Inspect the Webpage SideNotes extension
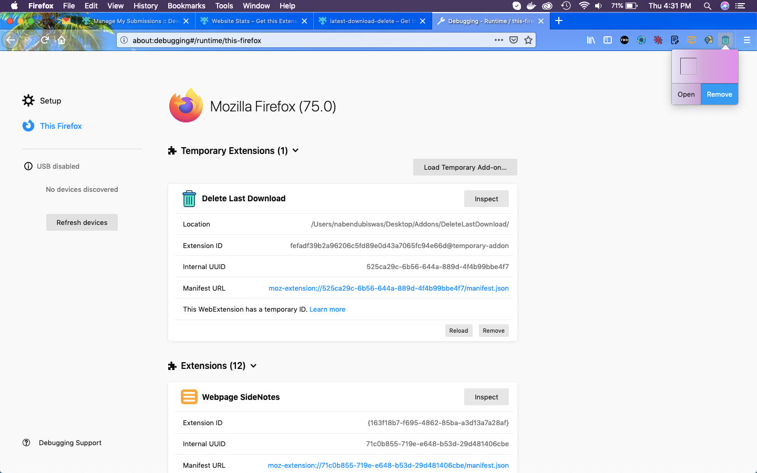The height and width of the screenshot is (473, 757). [486, 397]
